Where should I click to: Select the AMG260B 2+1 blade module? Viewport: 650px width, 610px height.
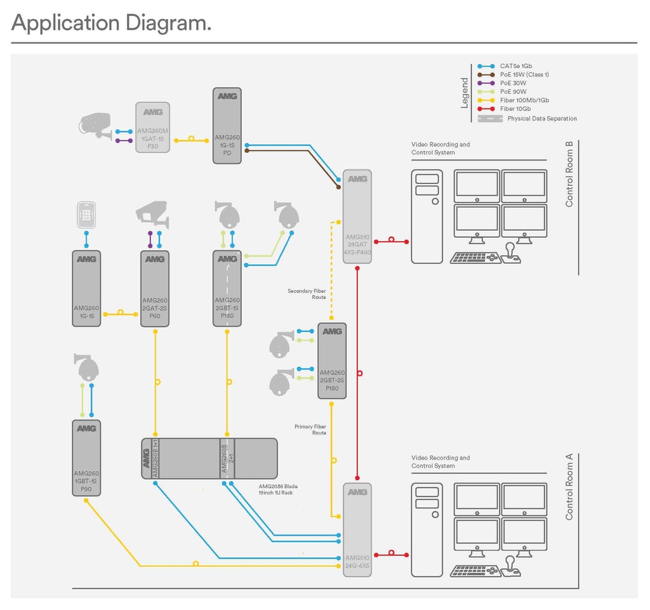(227, 459)
